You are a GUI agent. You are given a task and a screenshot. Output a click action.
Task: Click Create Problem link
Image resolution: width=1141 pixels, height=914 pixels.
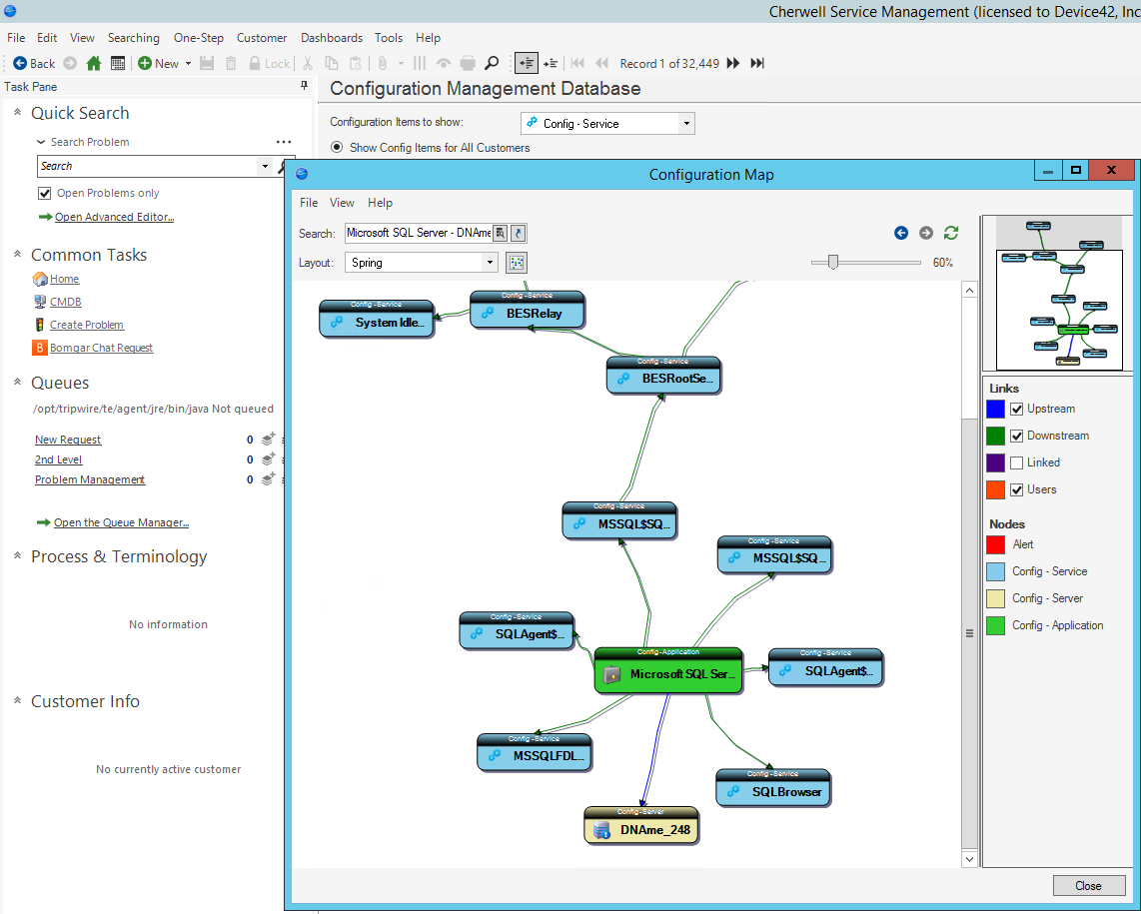point(87,326)
